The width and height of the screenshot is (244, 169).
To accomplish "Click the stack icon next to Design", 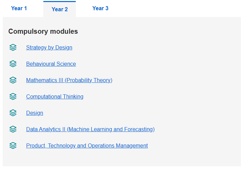I will point(13,113).
